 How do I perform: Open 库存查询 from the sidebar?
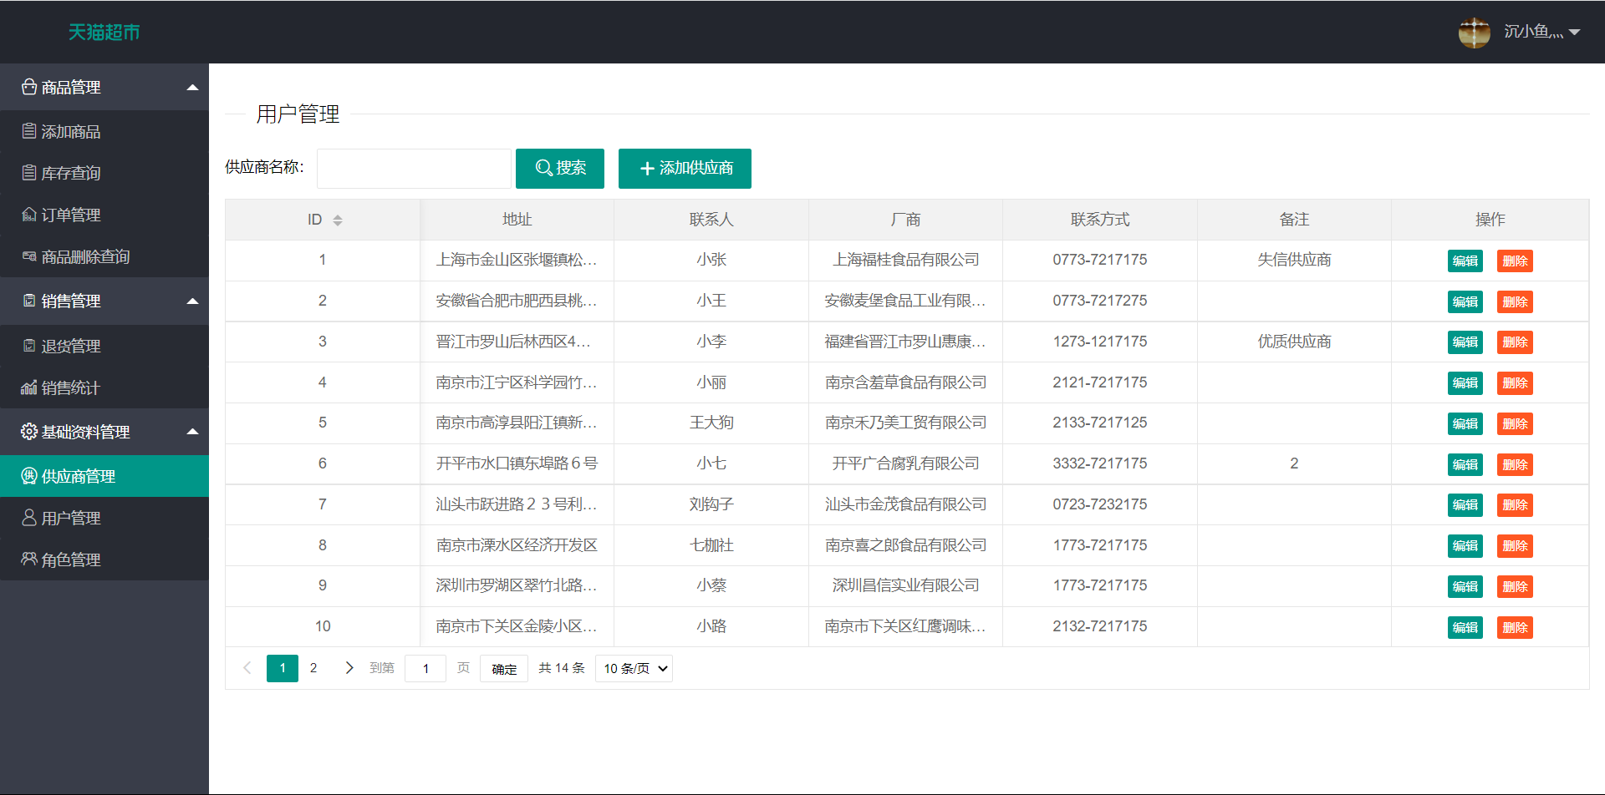click(70, 174)
